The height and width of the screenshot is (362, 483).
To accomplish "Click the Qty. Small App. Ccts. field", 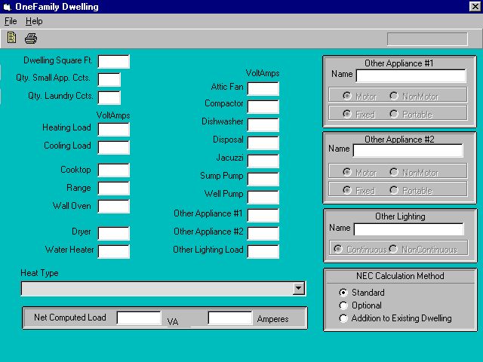I will [109, 79].
